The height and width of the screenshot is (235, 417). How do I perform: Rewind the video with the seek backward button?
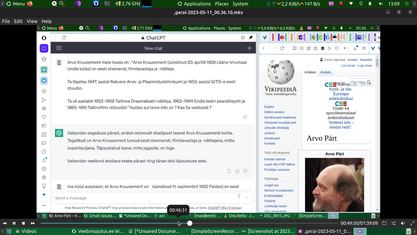(x=5, y=223)
